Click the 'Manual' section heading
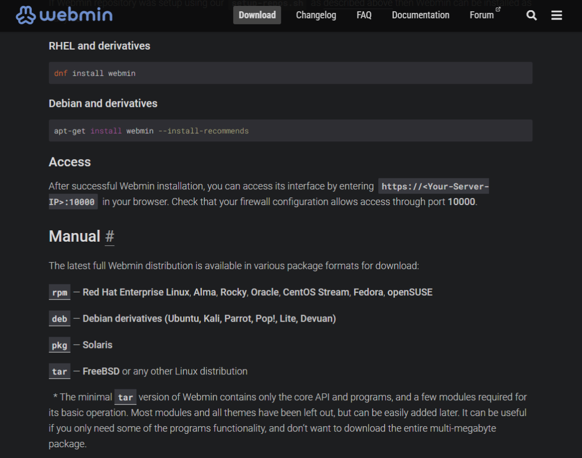 click(74, 237)
